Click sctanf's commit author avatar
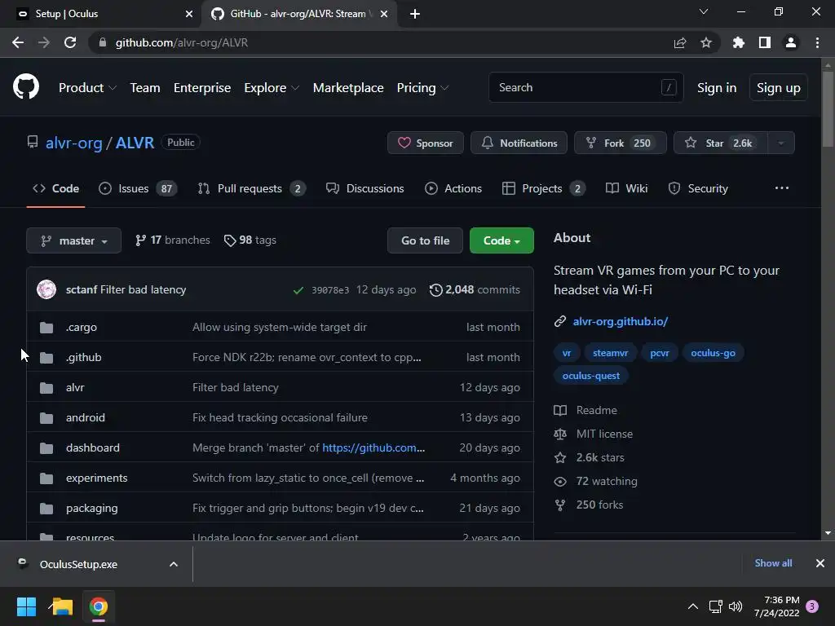 pos(46,289)
